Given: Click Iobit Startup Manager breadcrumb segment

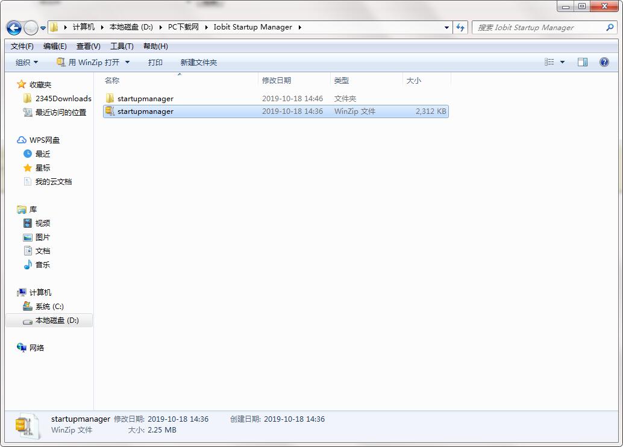Looking at the screenshot, I should coord(252,27).
